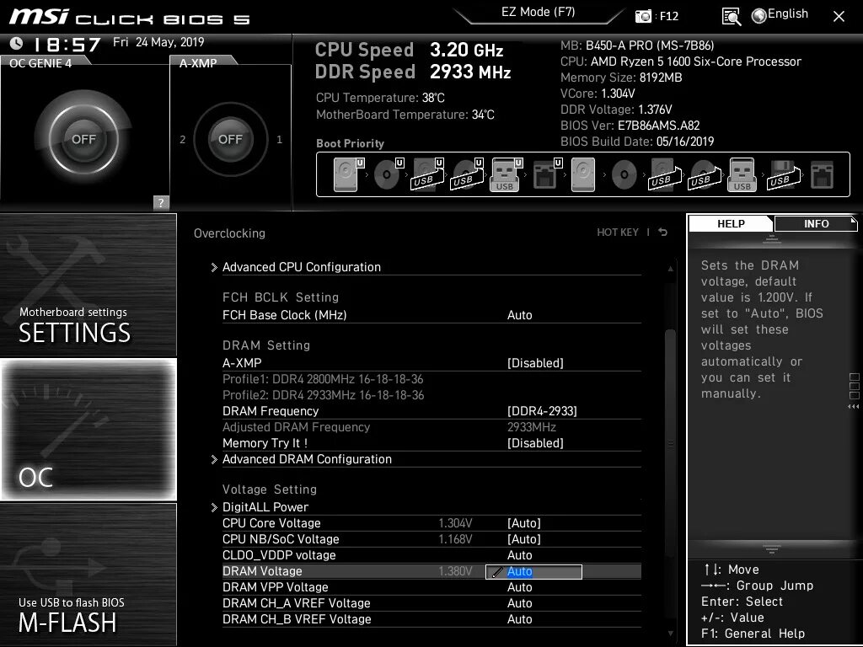The height and width of the screenshot is (647, 863).
Task: Click the pencil edit icon in DRAM Voltage field
Action: pos(497,572)
